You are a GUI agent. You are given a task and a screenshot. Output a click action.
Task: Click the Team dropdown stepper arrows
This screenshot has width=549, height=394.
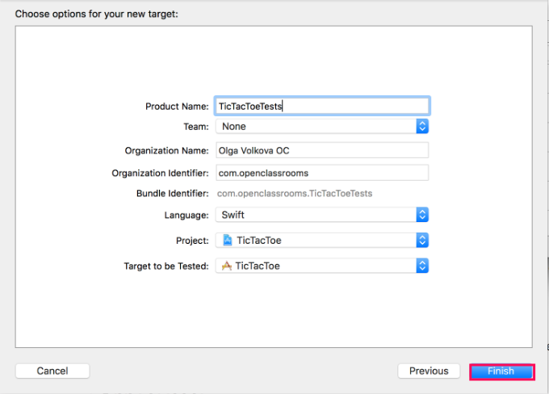(x=422, y=127)
